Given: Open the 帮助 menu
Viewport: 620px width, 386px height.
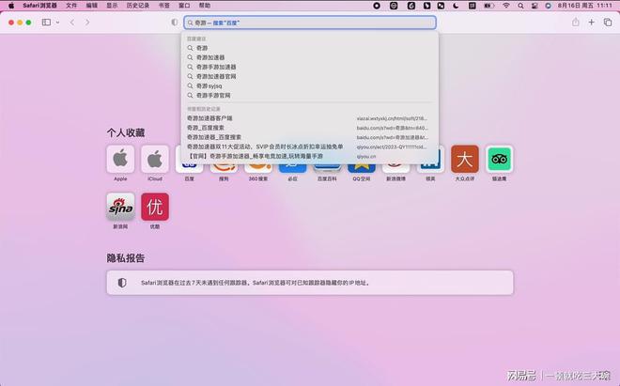Looking at the screenshot, I should (x=205, y=6).
